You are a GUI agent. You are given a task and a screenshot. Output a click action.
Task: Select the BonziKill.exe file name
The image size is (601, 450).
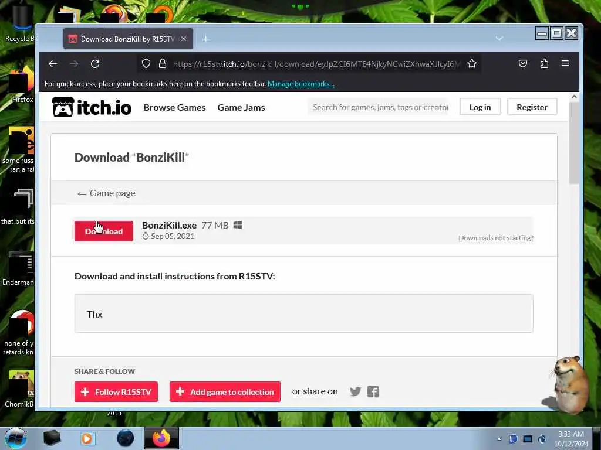pos(169,226)
